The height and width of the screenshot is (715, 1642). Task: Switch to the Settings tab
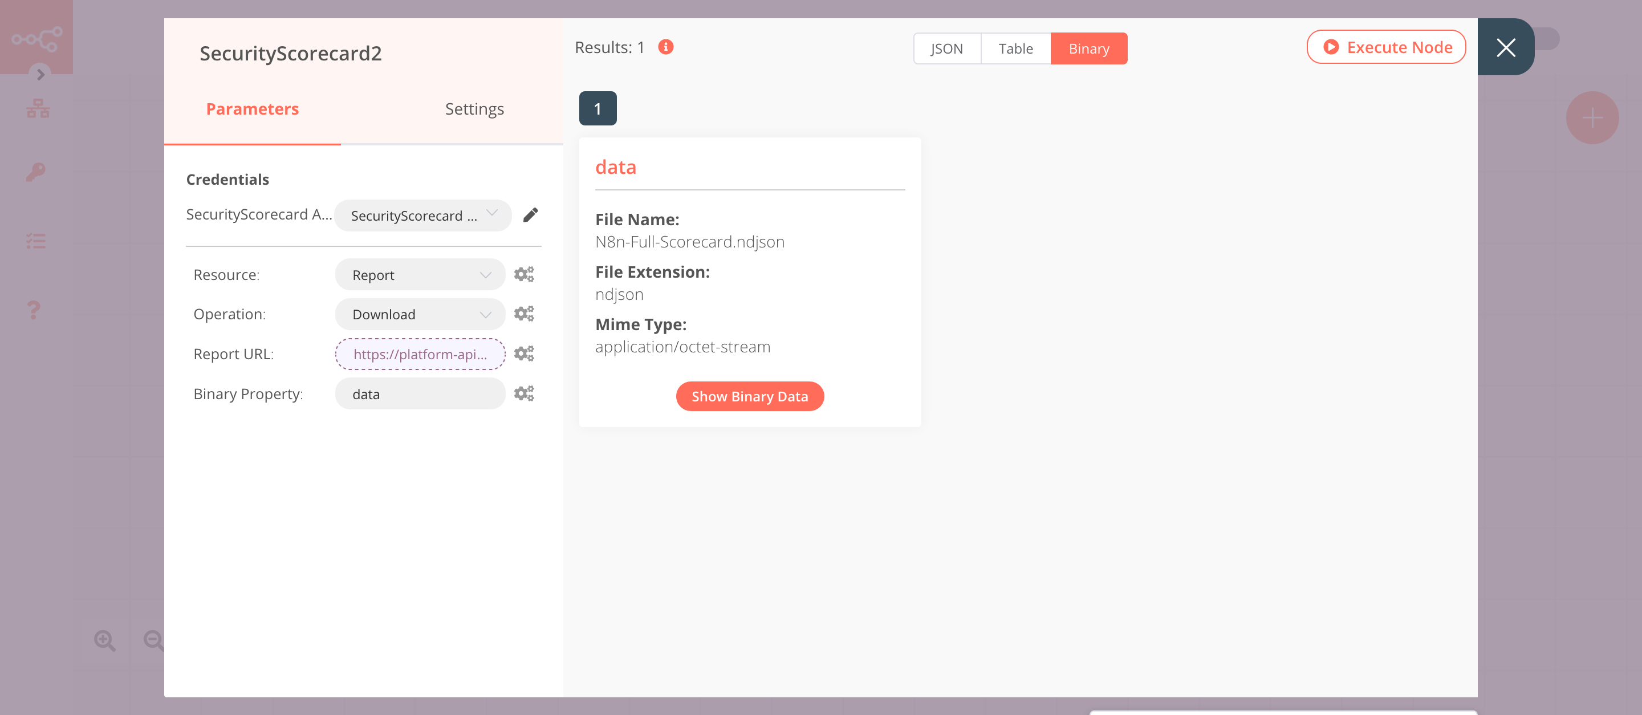[x=474, y=108]
